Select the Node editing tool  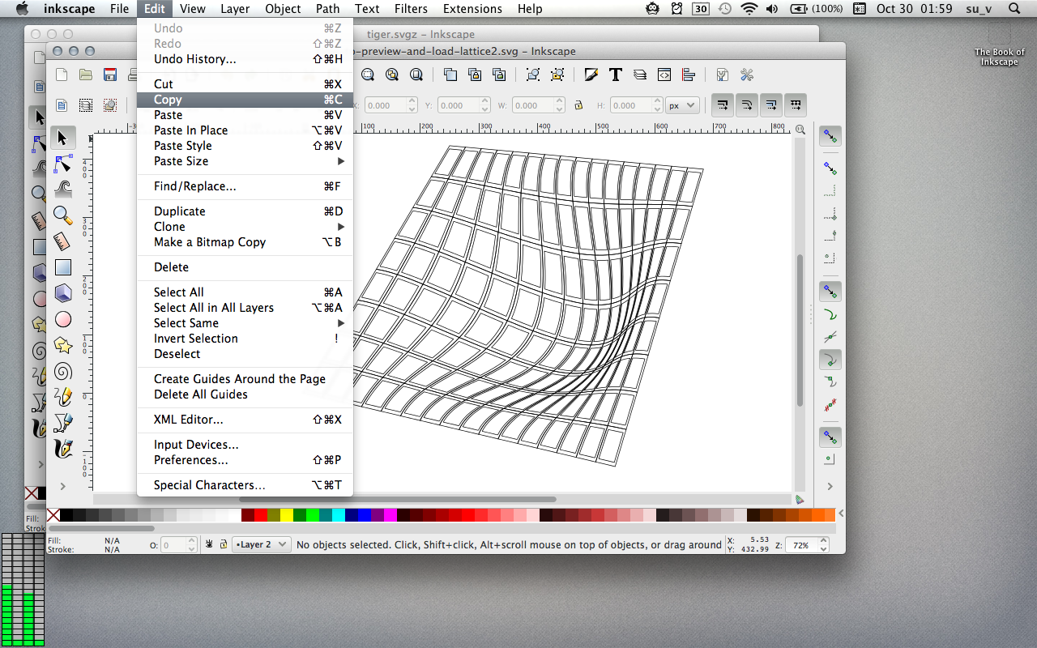(63, 164)
